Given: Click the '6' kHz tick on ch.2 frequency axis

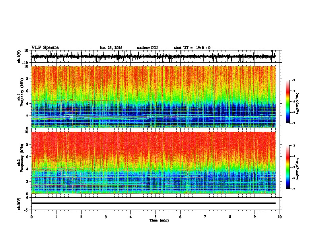Looking at the screenshot, I should (x=28, y=156).
